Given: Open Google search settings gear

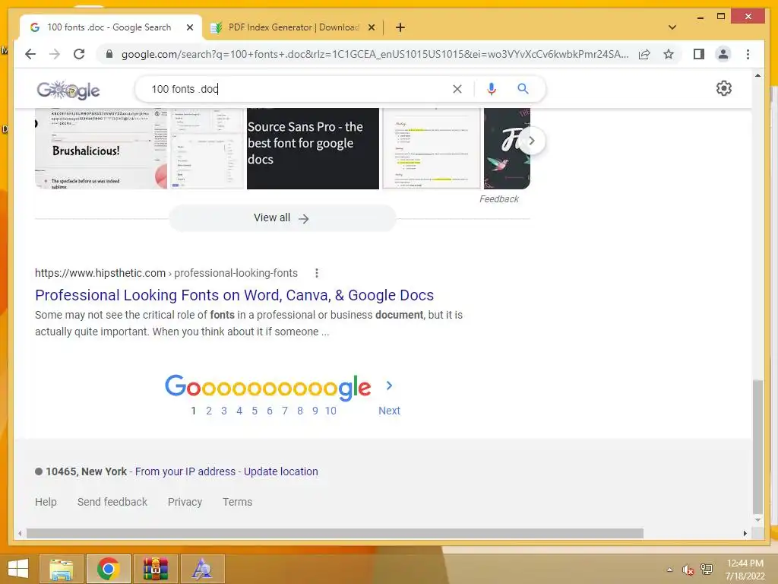Looking at the screenshot, I should 723,88.
